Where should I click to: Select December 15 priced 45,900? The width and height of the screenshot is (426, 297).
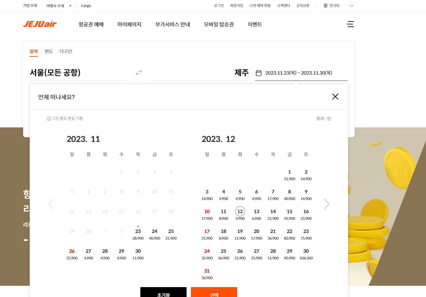pyautogui.click(x=290, y=214)
